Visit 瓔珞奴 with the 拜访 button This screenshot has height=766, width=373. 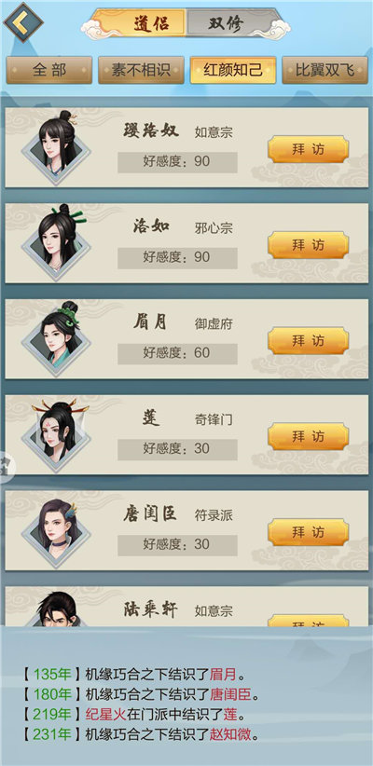click(x=308, y=149)
